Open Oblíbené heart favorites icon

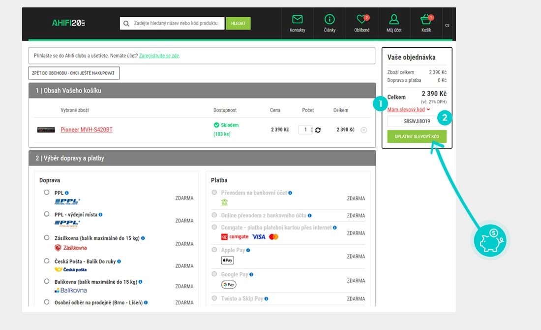coord(362,20)
